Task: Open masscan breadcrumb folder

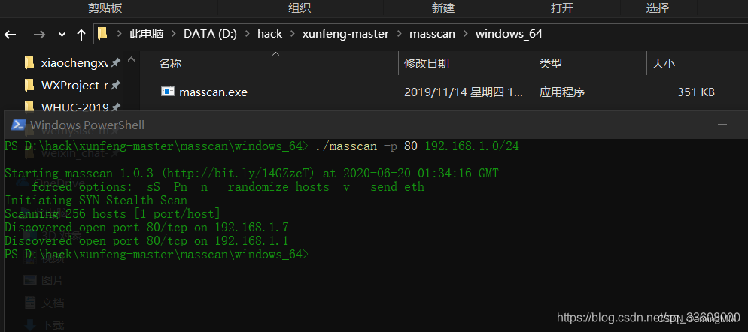Action: [x=432, y=33]
